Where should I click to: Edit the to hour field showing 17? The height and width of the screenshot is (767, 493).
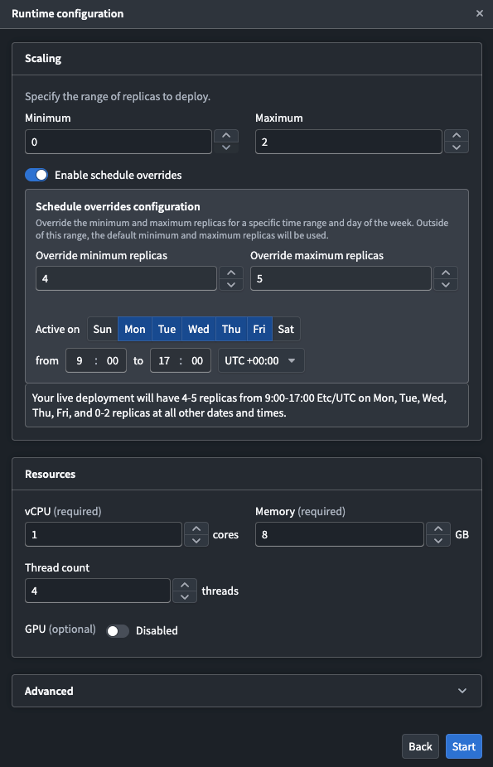(x=164, y=361)
